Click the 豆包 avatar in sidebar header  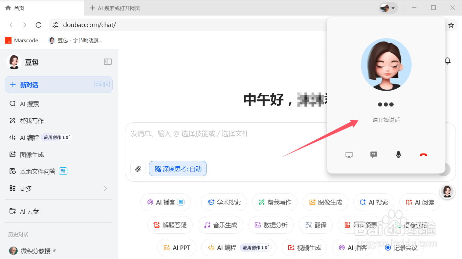pyautogui.click(x=14, y=62)
